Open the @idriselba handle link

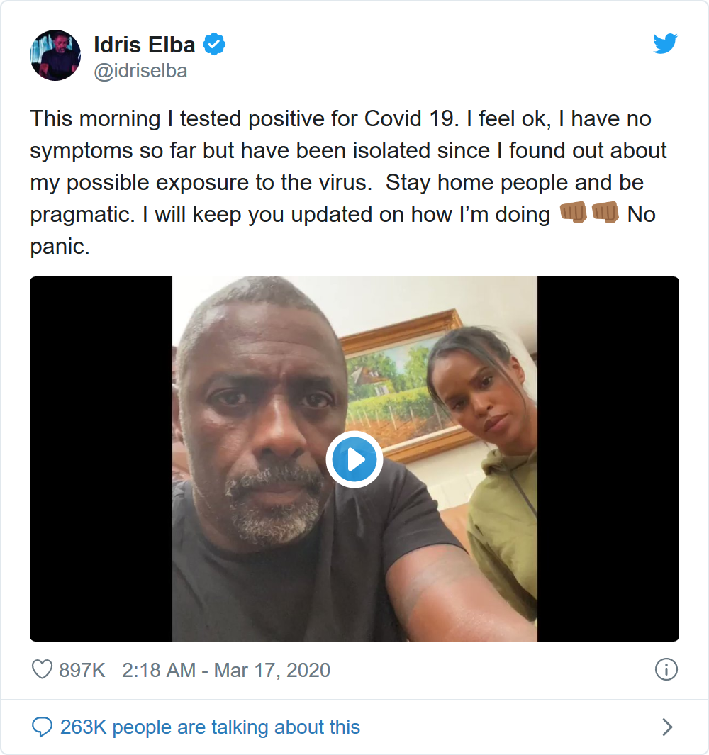pos(140,72)
